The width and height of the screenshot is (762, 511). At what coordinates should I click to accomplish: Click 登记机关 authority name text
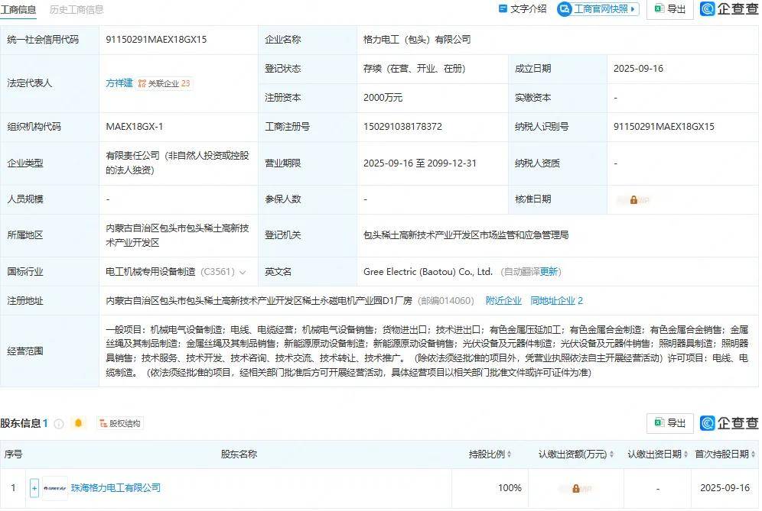pyautogui.click(x=466, y=234)
